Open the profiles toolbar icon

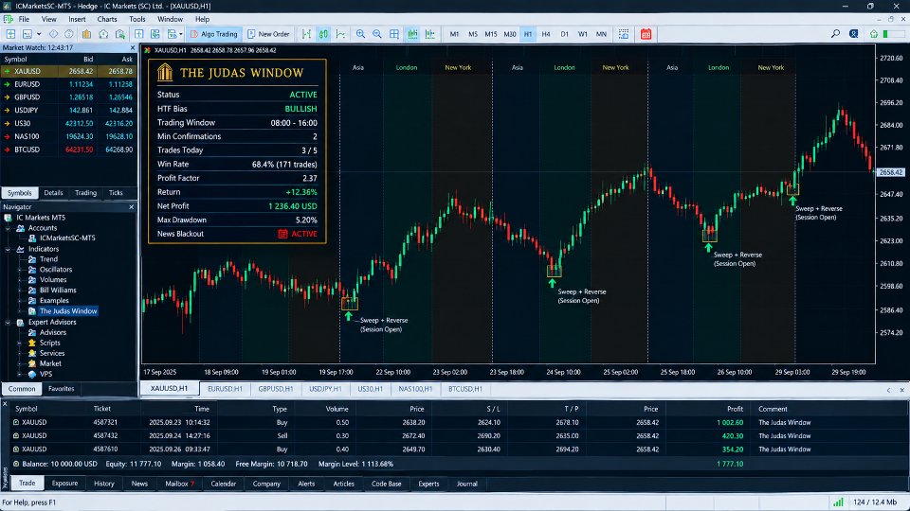coord(27,34)
